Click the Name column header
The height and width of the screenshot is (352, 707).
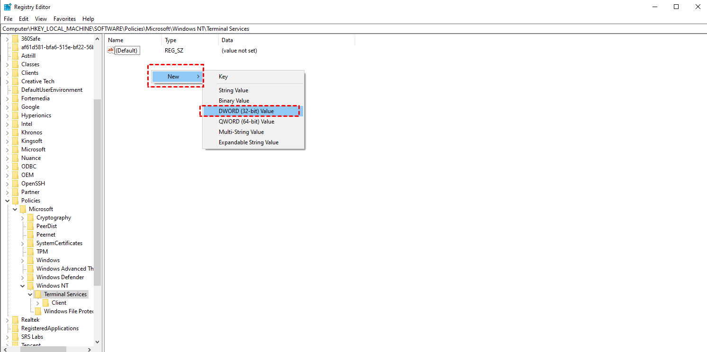pos(134,40)
